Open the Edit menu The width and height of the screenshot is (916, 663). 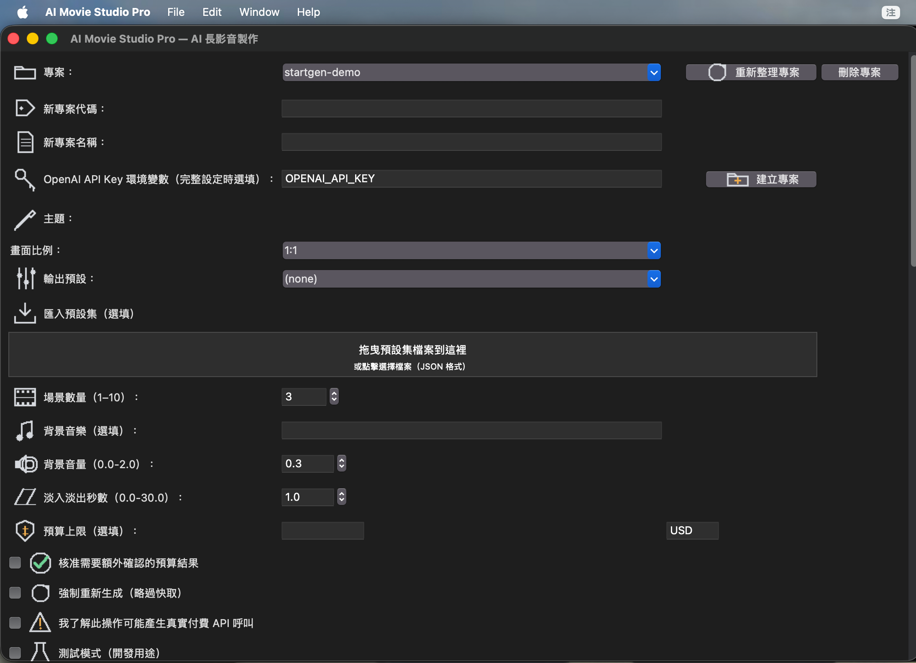coord(212,12)
